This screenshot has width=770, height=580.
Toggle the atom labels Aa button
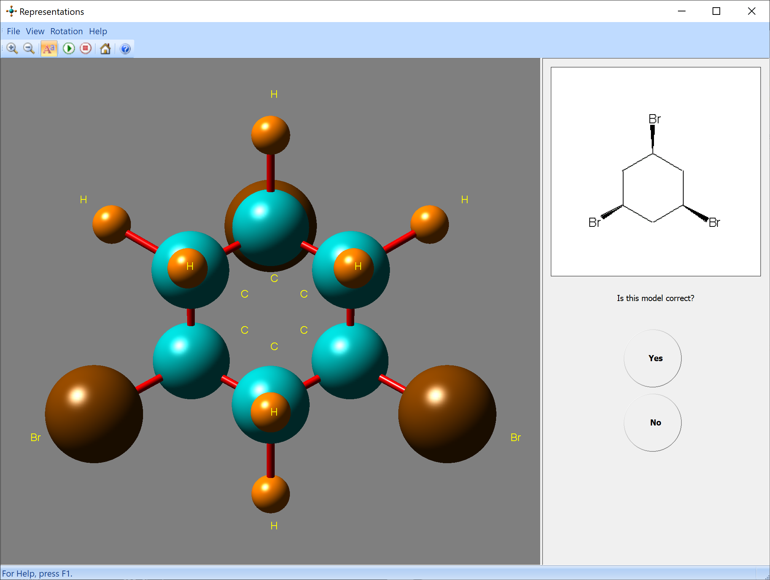click(49, 49)
